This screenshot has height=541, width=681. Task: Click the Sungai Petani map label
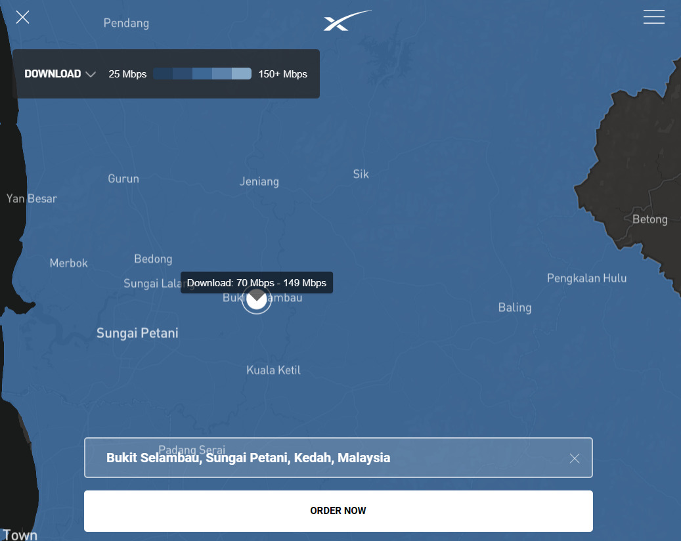(x=137, y=334)
